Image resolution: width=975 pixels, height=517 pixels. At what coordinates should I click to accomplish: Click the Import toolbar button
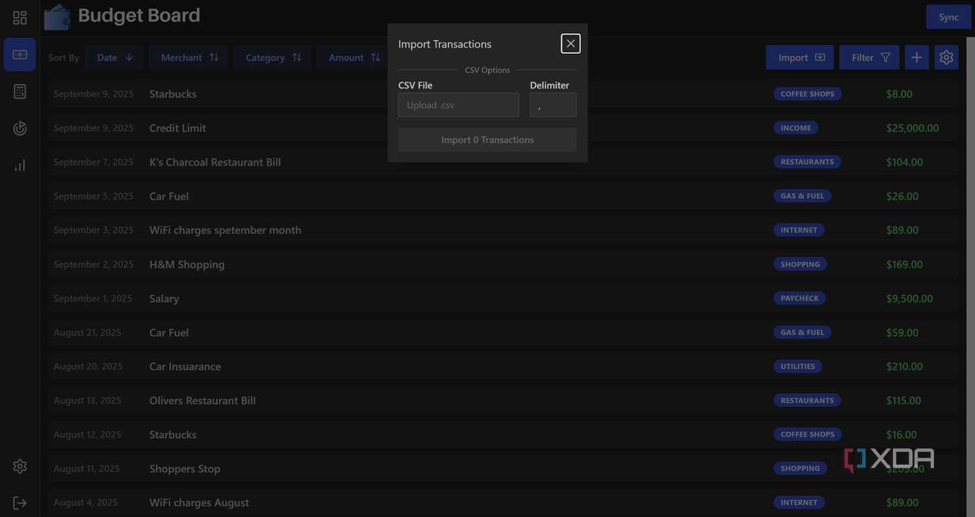tap(800, 57)
